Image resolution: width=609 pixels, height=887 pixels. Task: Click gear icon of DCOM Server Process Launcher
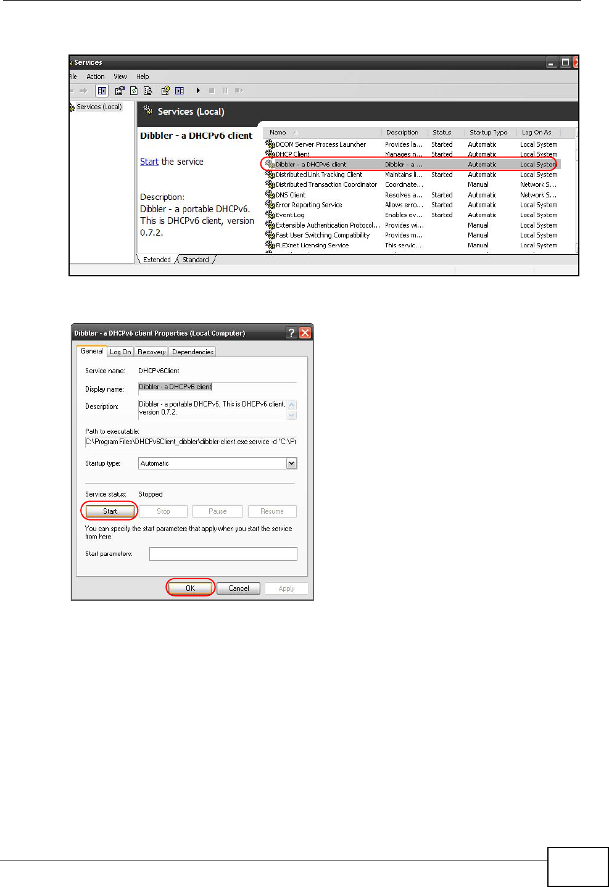tap(270, 144)
